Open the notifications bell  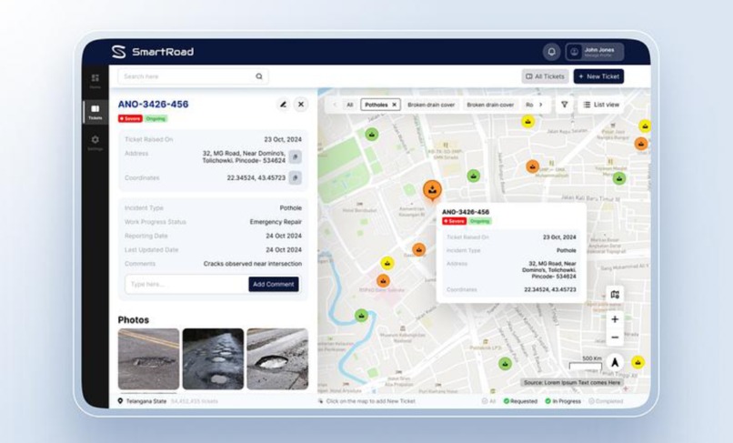click(x=551, y=52)
